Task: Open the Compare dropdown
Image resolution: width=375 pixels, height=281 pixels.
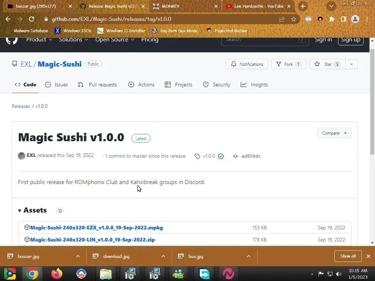Action: pyautogui.click(x=334, y=133)
